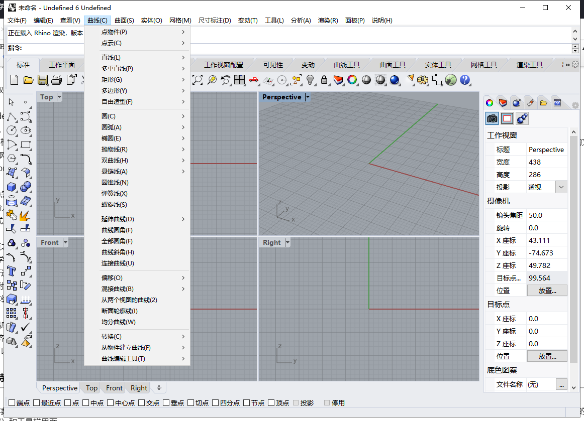The height and width of the screenshot is (421, 584).
Task: Click the puzzle-piece Join icon
Action: [x=12, y=215]
